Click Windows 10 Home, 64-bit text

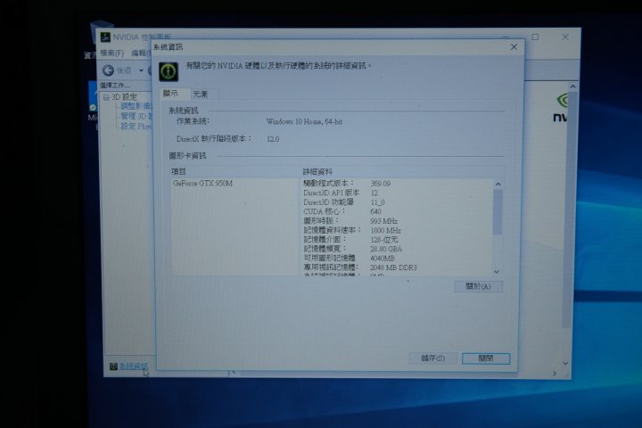pyautogui.click(x=304, y=121)
